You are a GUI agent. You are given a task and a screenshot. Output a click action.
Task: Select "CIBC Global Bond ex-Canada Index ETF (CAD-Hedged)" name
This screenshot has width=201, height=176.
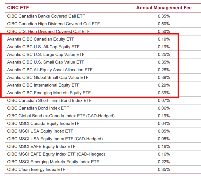[x=61, y=116]
